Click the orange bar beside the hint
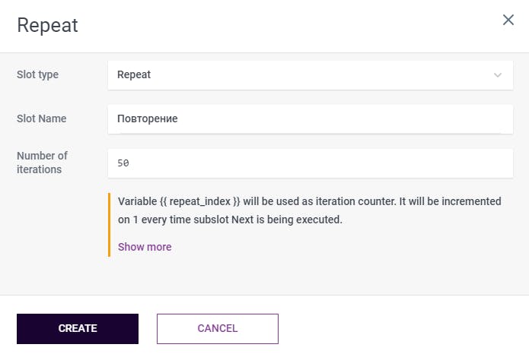The width and height of the screenshot is (529, 357). [x=110, y=224]
